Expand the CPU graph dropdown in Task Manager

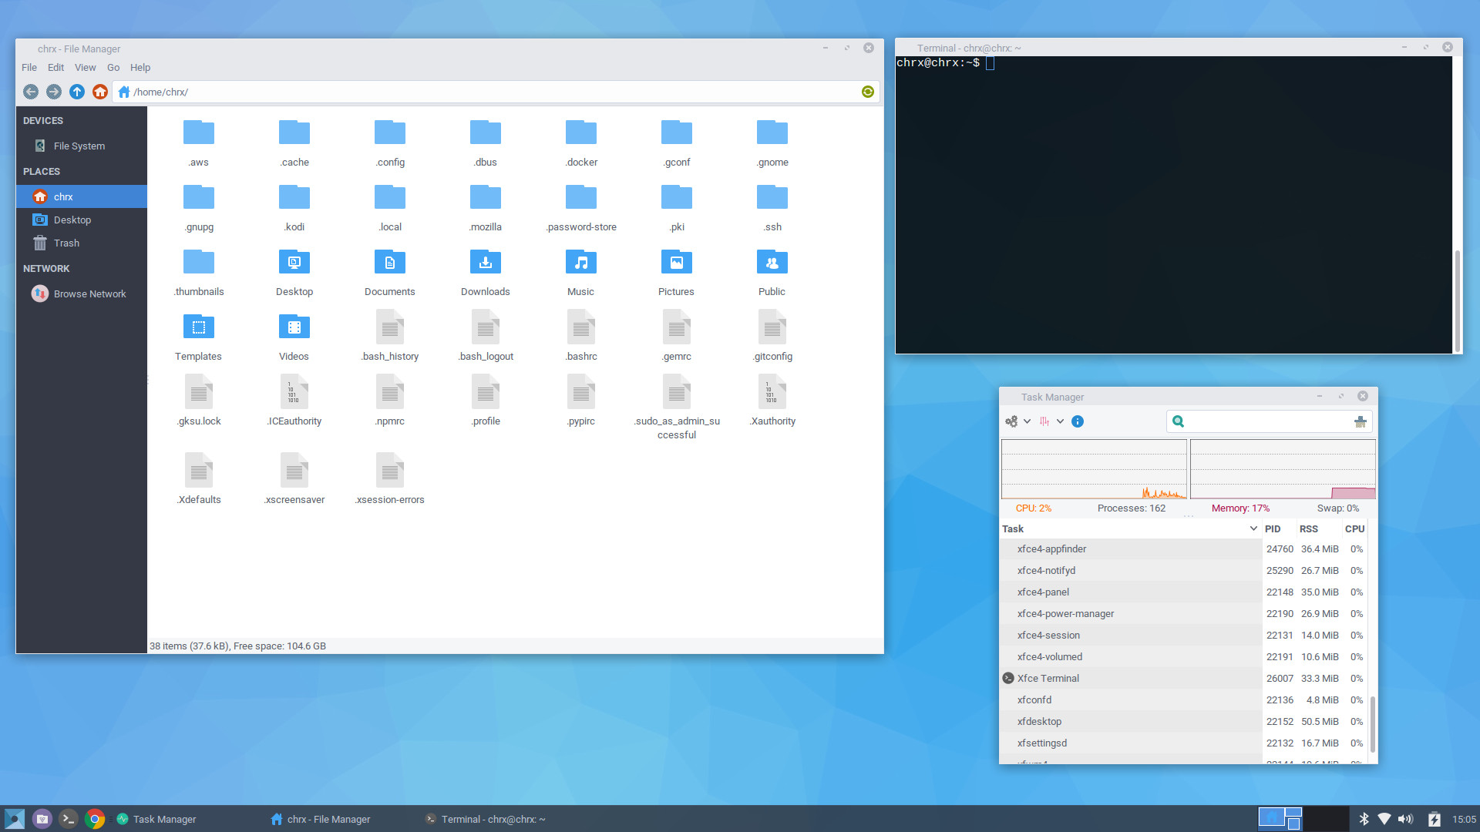coord(1062,421)
